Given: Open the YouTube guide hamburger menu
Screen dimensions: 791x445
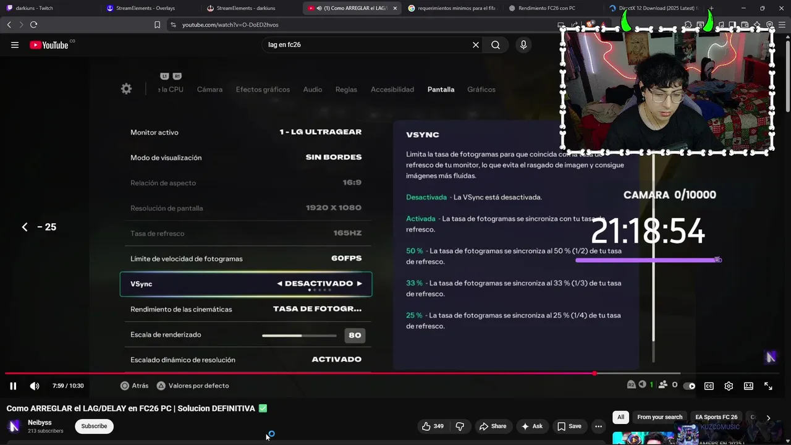Looking at the screenshot, I should 15,44.
